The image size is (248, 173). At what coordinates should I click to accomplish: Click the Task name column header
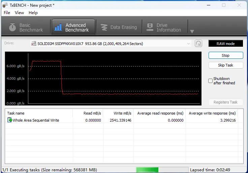pos(39,113)
